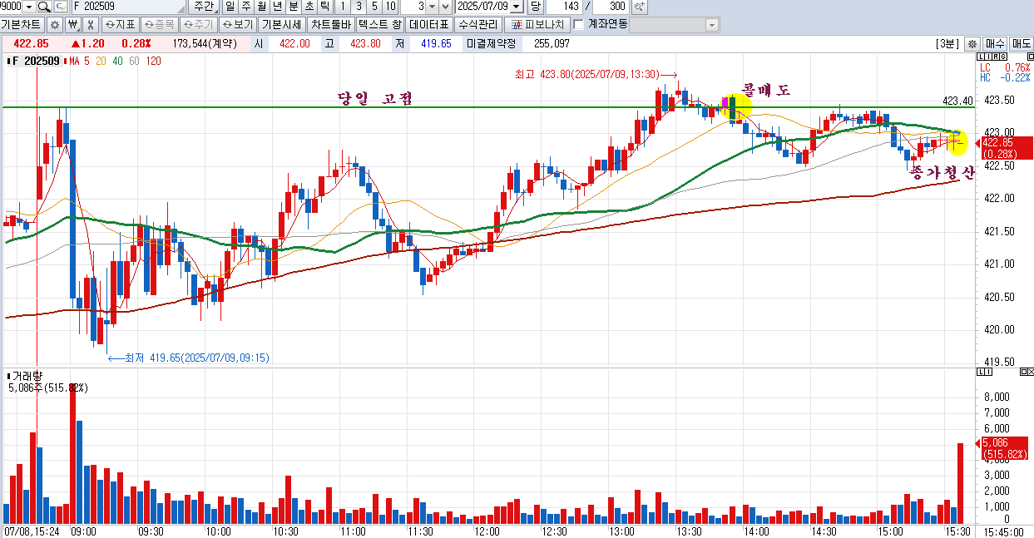Click the chart settings gear icon

pos(55,25)
